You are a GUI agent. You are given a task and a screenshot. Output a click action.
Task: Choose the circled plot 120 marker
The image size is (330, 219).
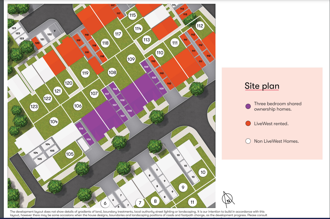point(69,84)
